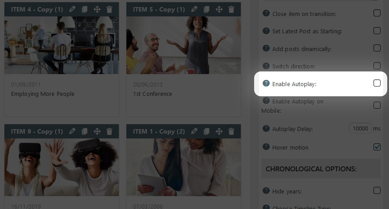Edit ITEM 5 - Copy (1) with pencil icon
This screenshot has height=209, width=389.
[194, 9]
